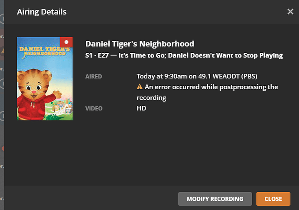Open the Daniel Tiger's Neighborhood show title
299x210 pixels.
[140, 44]
